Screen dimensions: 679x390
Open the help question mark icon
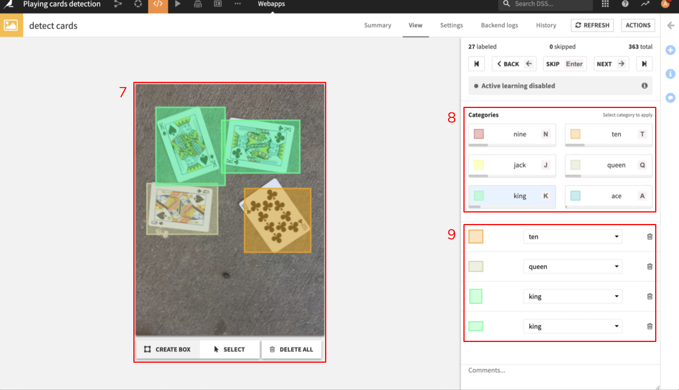(x=625, y=4)
